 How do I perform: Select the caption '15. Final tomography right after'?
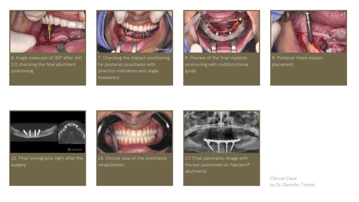point(47,161)
